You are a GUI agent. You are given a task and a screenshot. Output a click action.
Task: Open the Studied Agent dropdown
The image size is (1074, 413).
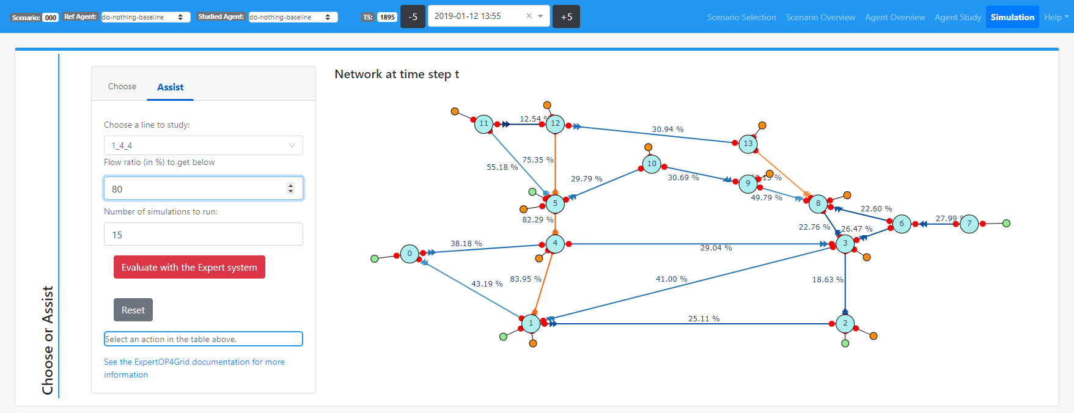(x=293, y=17)
